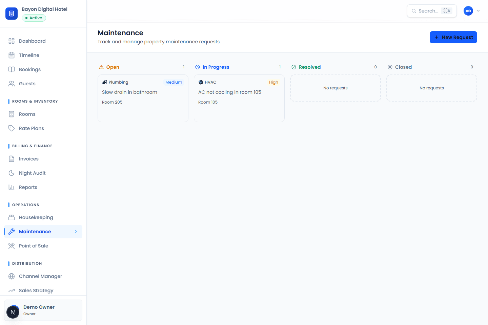This screenshot has height=325, width=488.
Task: Open Channel Manager
Action: click(43, 276)
